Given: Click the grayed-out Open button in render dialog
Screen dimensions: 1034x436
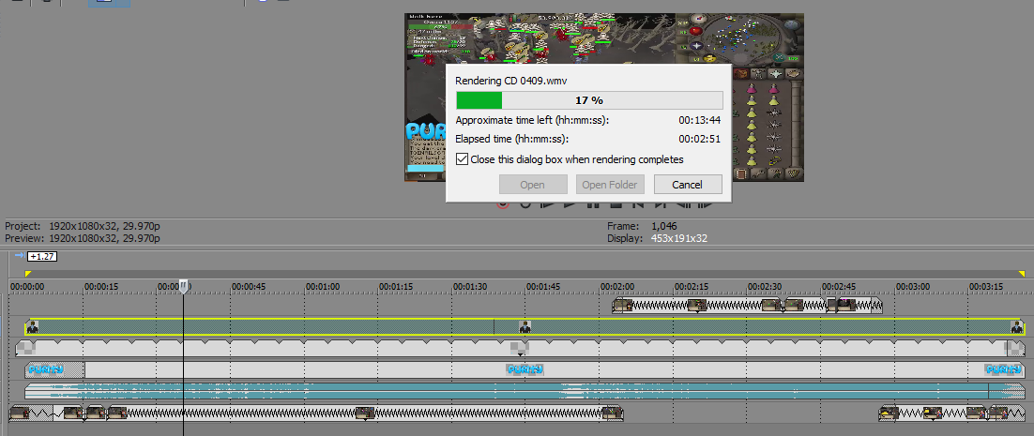Looking at the screenshot, I should tap(532, 185).
